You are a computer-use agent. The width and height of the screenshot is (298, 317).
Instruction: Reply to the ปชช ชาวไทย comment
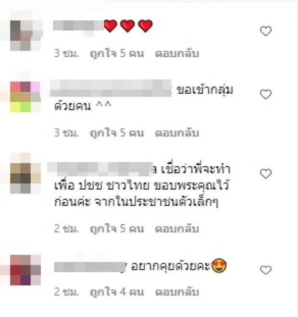177,229
